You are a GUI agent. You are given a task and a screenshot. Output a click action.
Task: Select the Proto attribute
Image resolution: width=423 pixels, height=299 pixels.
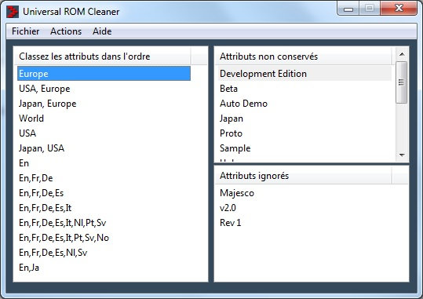[304, 133]
